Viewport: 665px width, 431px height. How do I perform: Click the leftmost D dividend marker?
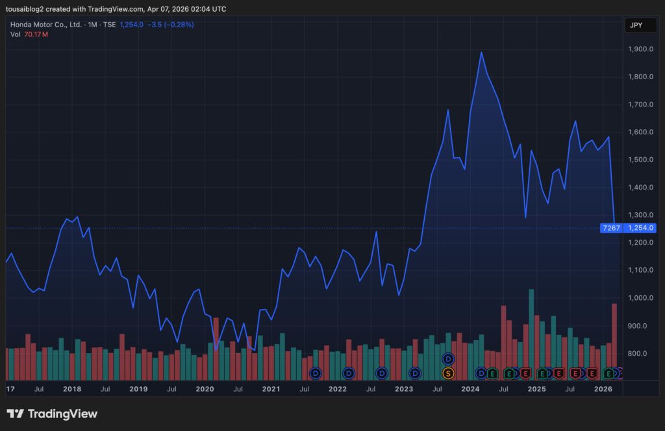pos(316,373)
